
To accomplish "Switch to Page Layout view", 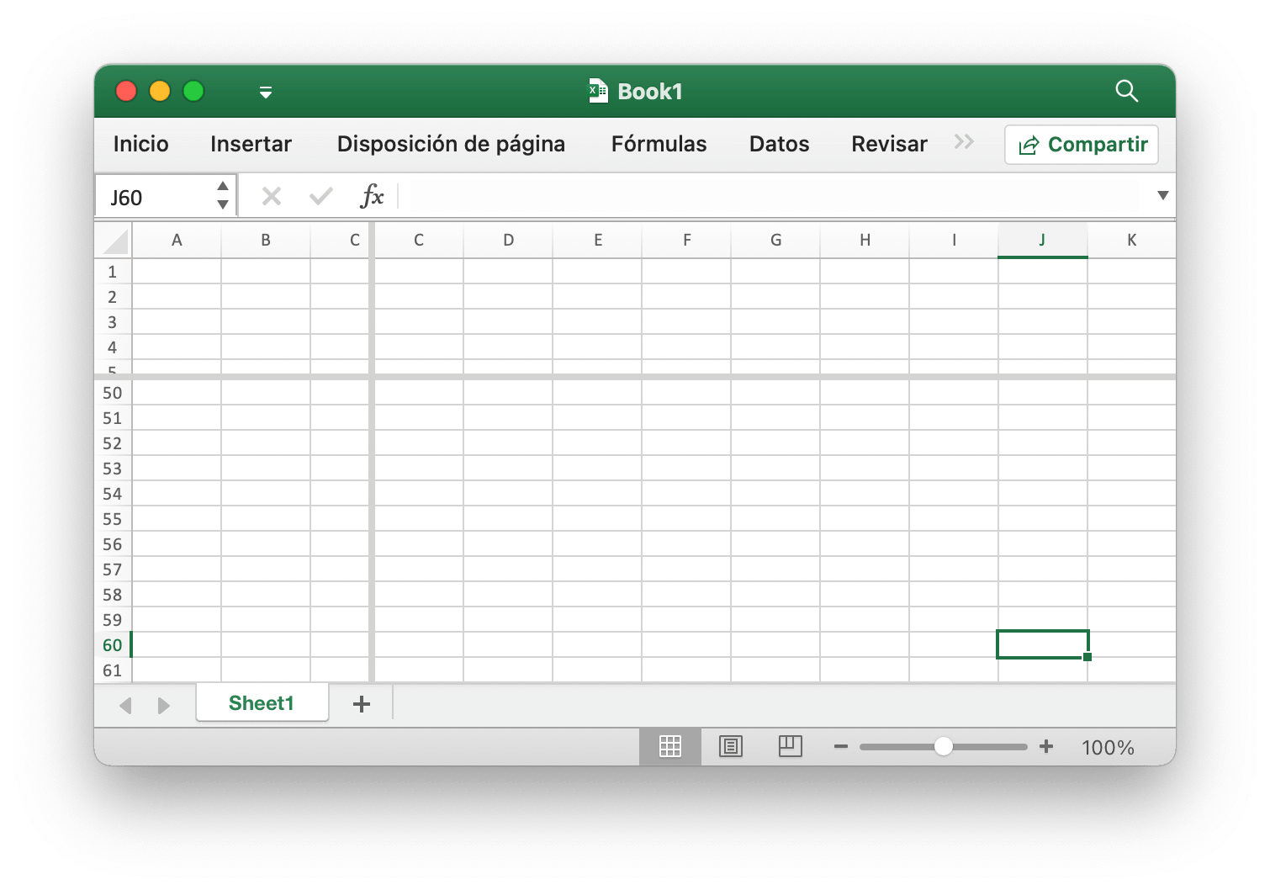I will (731, 746).
